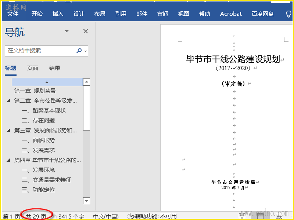Click the headings list scroll-up arrow
Image resolution: width=294 pixels, height=220 pixels.
(86, 82)
